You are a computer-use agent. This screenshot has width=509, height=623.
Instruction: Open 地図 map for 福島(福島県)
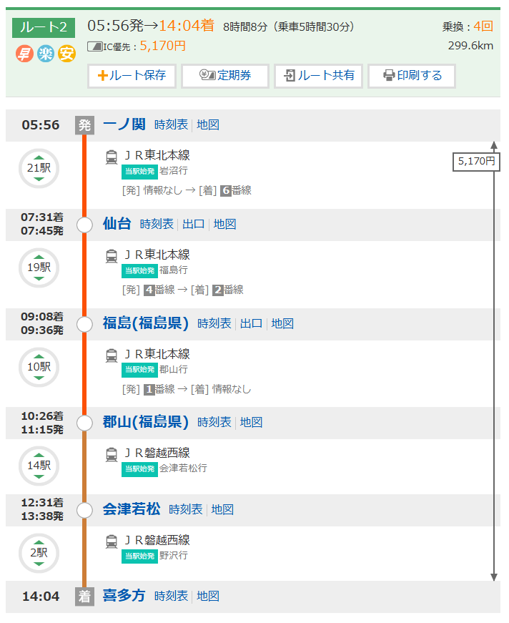pos(282,324)
